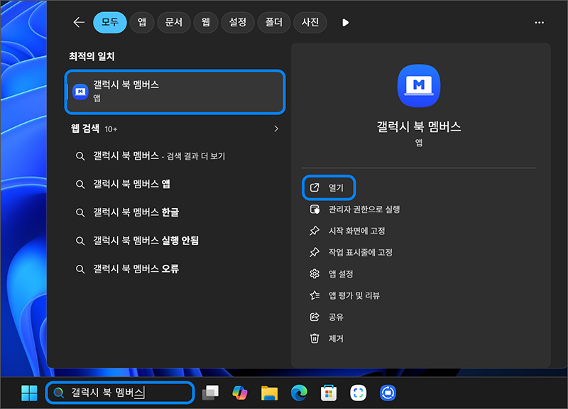
Task: Click the taskbar search box with 갤럭시 북 멤버스
Action: click(120, 393)
